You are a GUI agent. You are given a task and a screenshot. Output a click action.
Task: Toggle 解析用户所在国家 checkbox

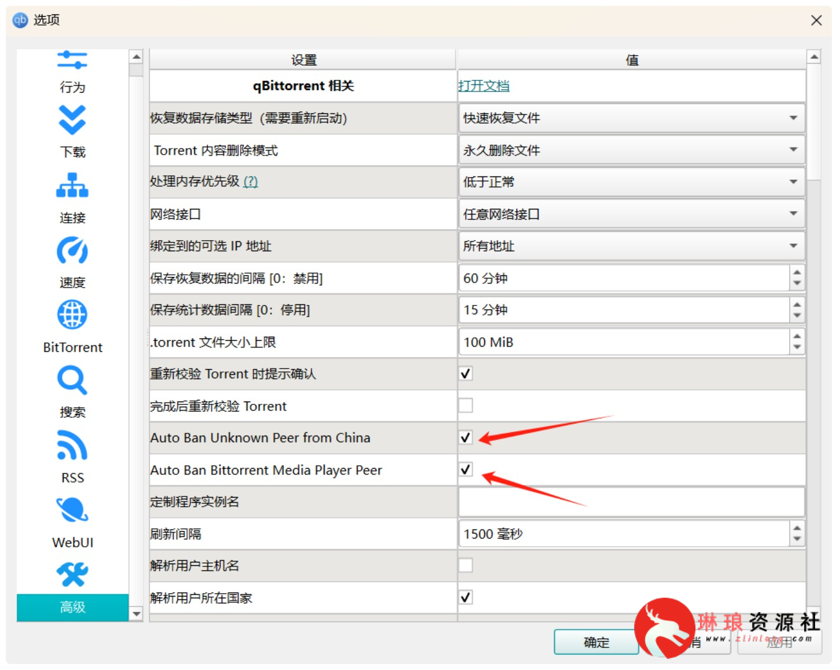[466, 597]
